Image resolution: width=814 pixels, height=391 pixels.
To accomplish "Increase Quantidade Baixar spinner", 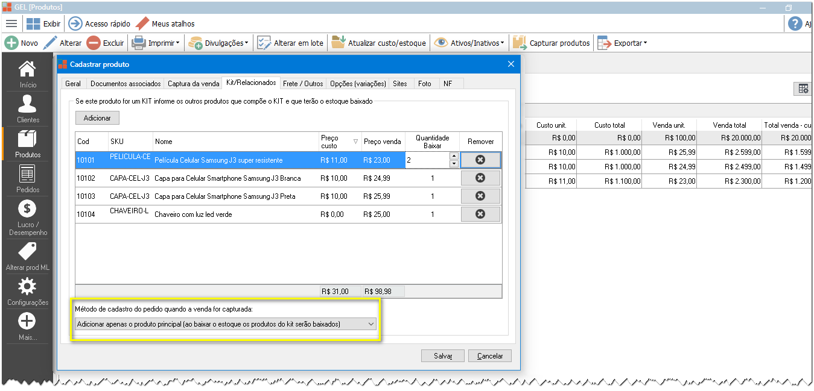I will coord(454,156).
